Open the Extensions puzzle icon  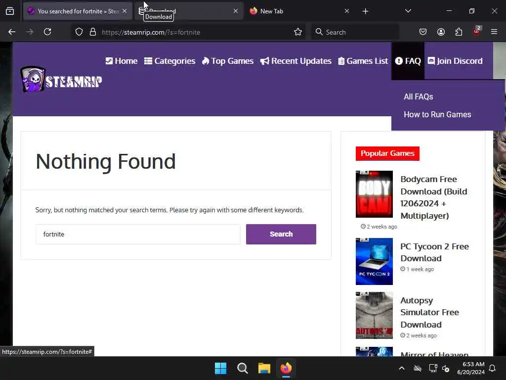459,32
